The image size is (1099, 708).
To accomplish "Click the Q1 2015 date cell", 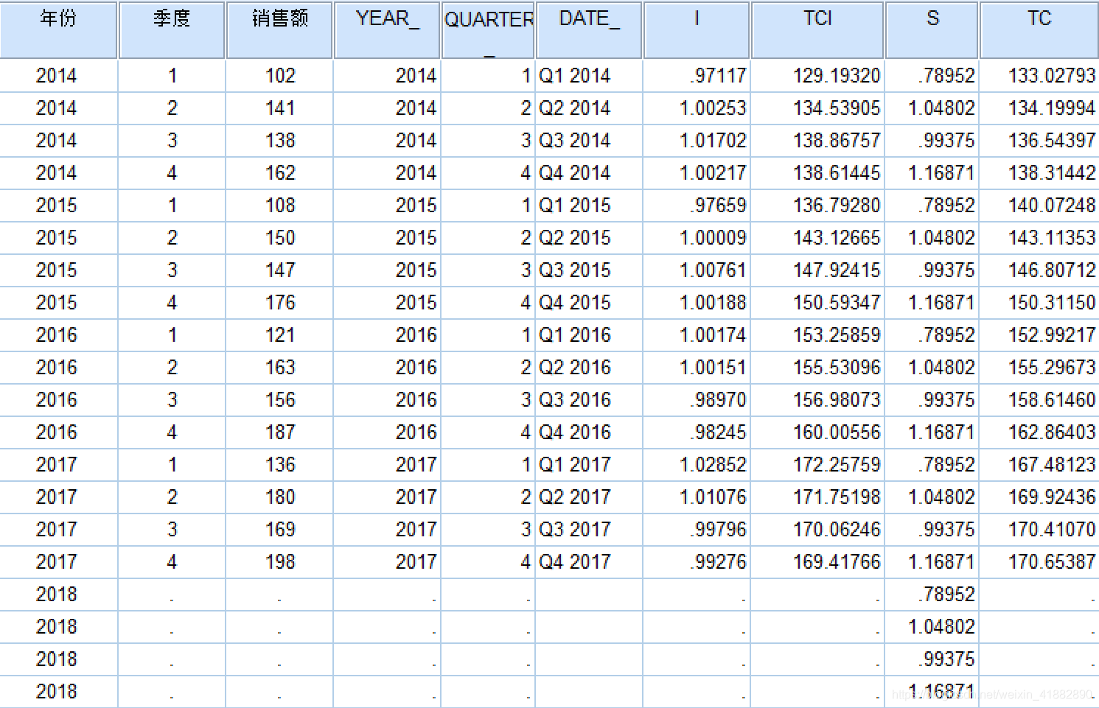I will pyautogui.click(x=589, y=206).
